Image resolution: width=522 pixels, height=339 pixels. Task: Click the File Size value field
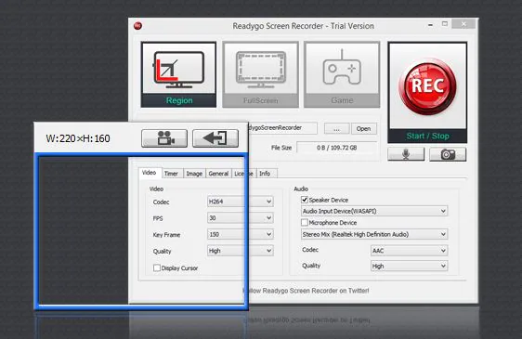coord(336,148)
